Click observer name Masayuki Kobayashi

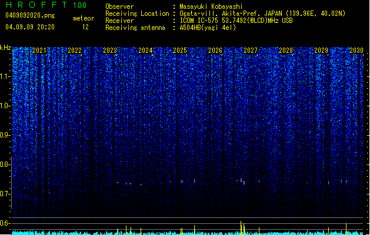(x=211, y=6)
